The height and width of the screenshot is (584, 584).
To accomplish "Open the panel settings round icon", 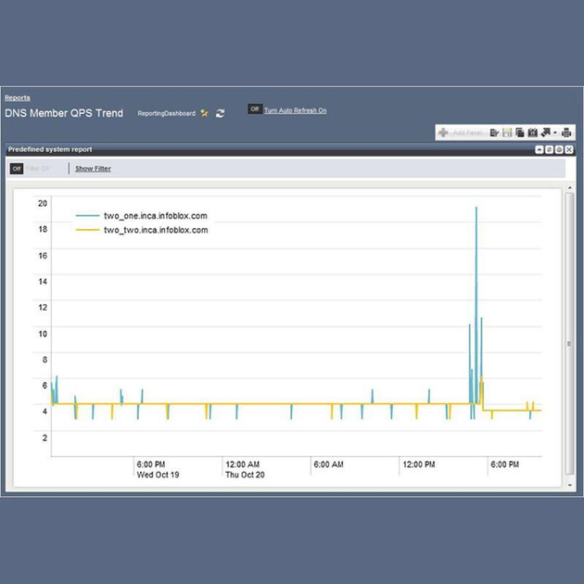I will click(x=559, y=150).
